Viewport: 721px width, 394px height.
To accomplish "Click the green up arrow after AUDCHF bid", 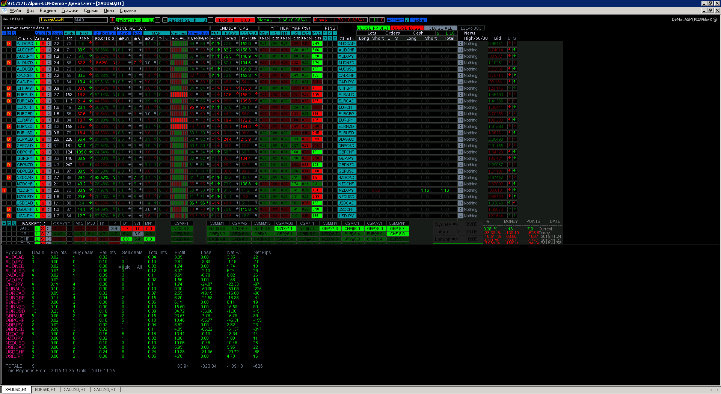I will coord(514,50).
